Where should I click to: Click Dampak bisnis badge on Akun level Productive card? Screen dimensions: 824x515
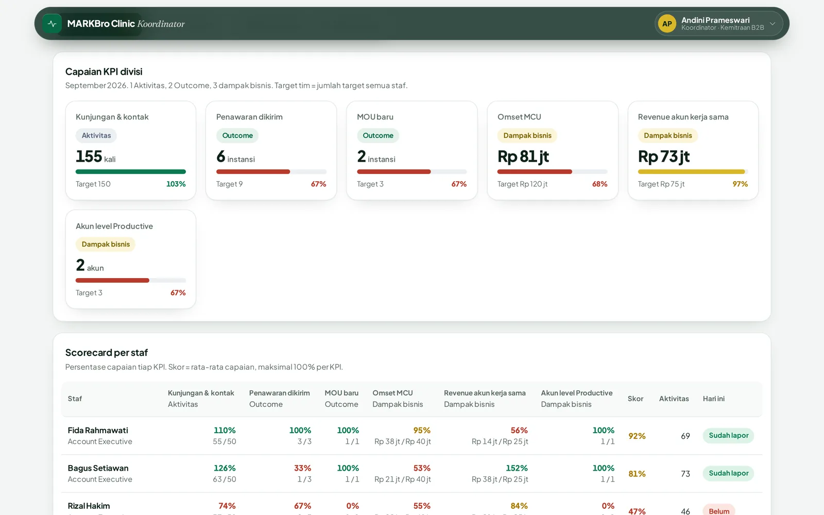pyautogui.click(x=106, y=244)
